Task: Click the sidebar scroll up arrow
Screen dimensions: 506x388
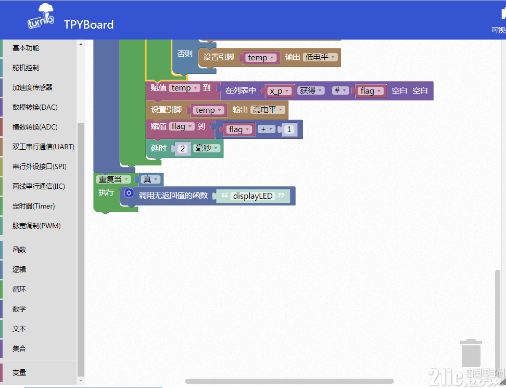Action: (x=81, y=45)
